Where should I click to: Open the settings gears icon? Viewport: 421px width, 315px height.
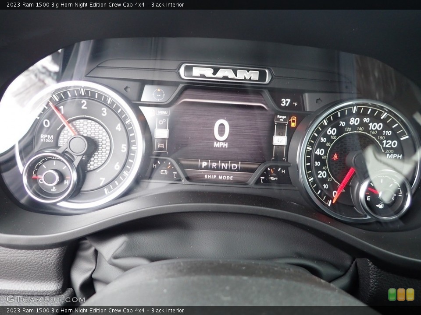(162, 122)
